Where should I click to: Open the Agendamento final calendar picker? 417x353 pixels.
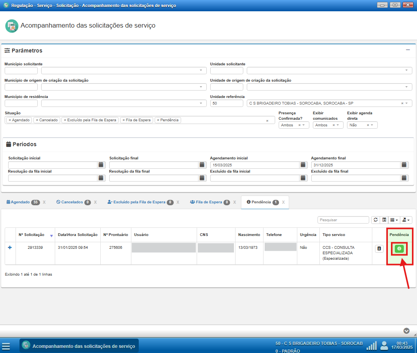pos(404,165)
